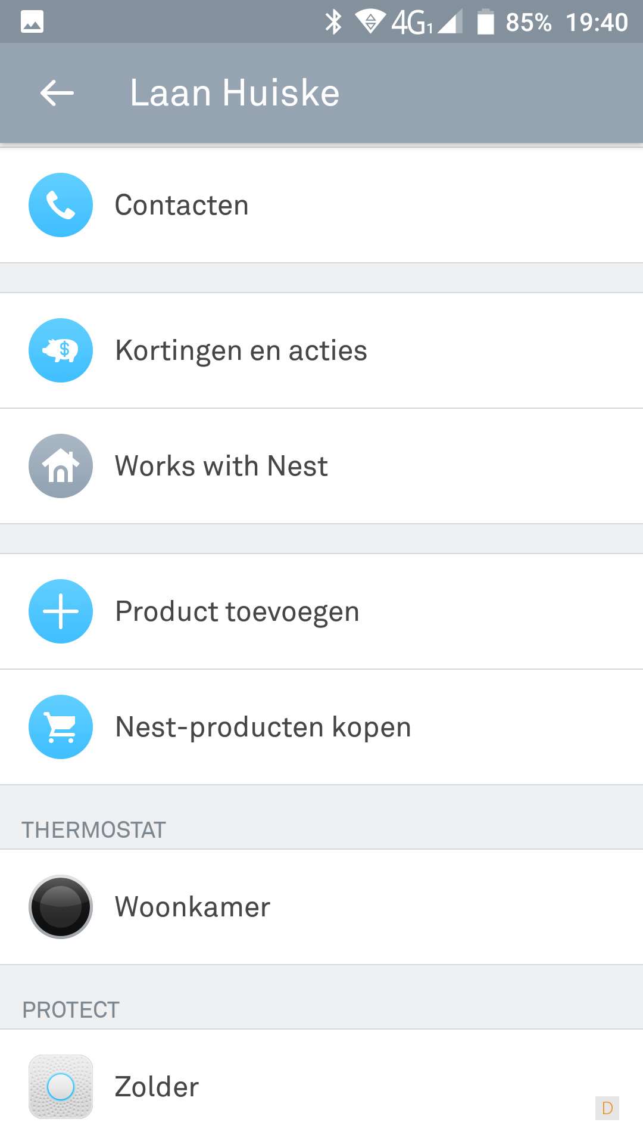
Task: Open the Woonkamer thermostat settings
Action: 193,907
